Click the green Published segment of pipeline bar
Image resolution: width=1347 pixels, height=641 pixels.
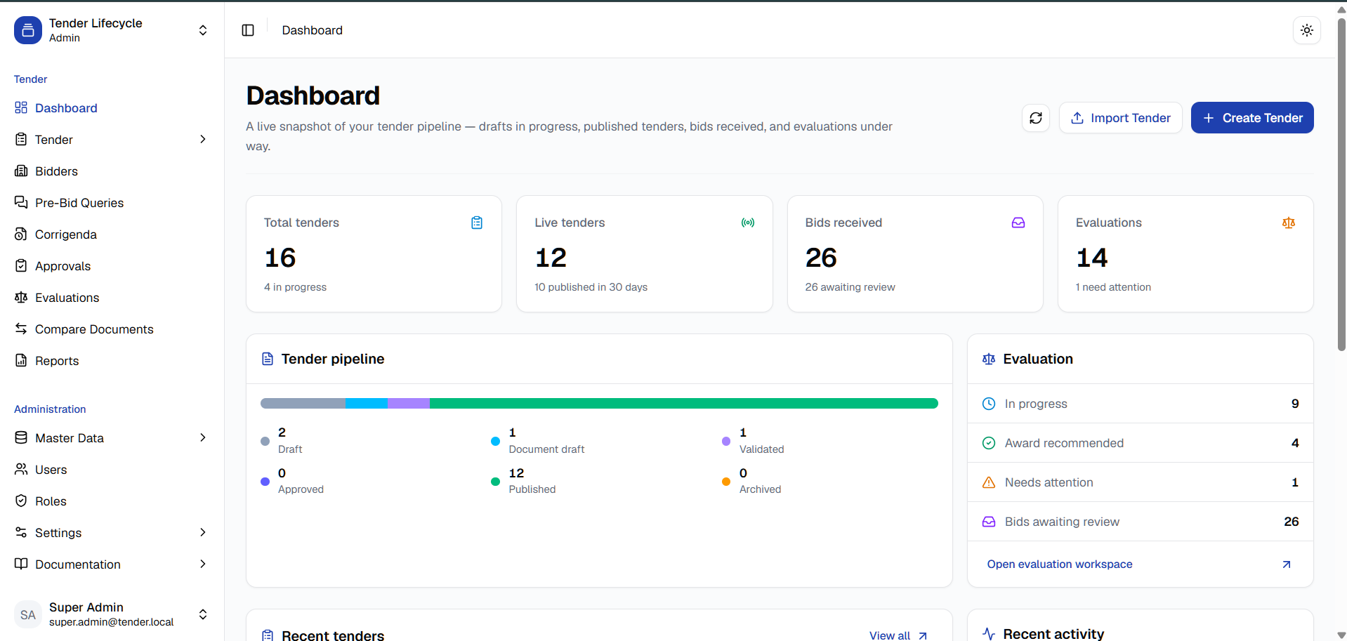[684, 403]
